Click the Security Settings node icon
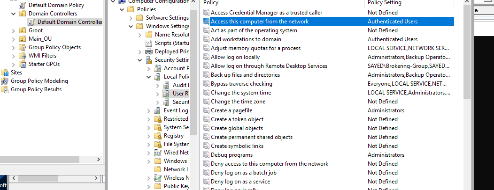The image size is (494, 190). 149,60
